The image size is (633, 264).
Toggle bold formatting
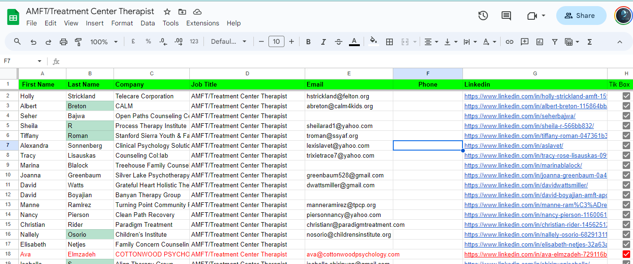(x=308, y=42)
